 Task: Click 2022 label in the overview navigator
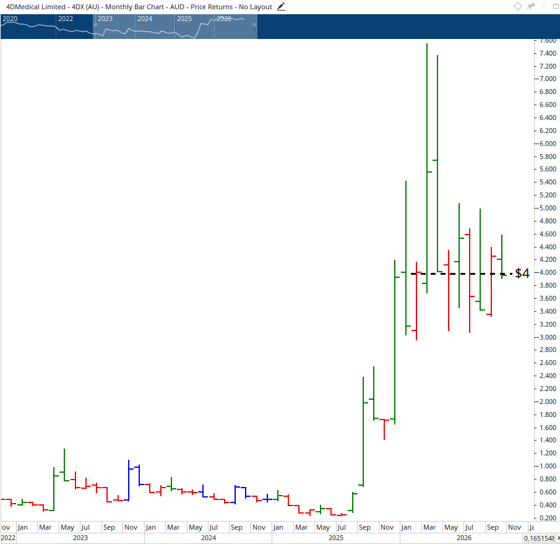click(66, 19)
